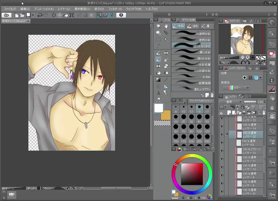Expand layer color effect dropdown arrow
The height and width of the screenshot is (201, 278).
pos(260,78)
